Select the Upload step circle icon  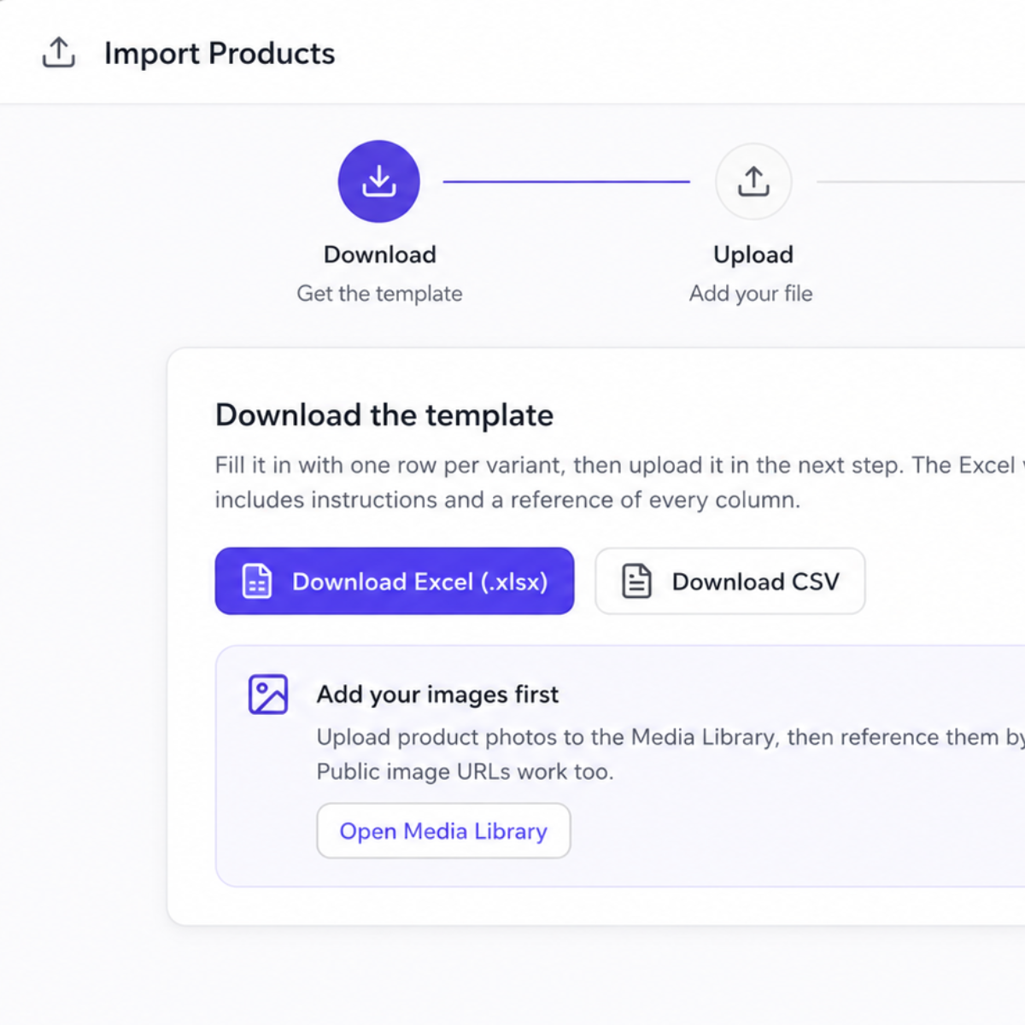click(753, 181)
